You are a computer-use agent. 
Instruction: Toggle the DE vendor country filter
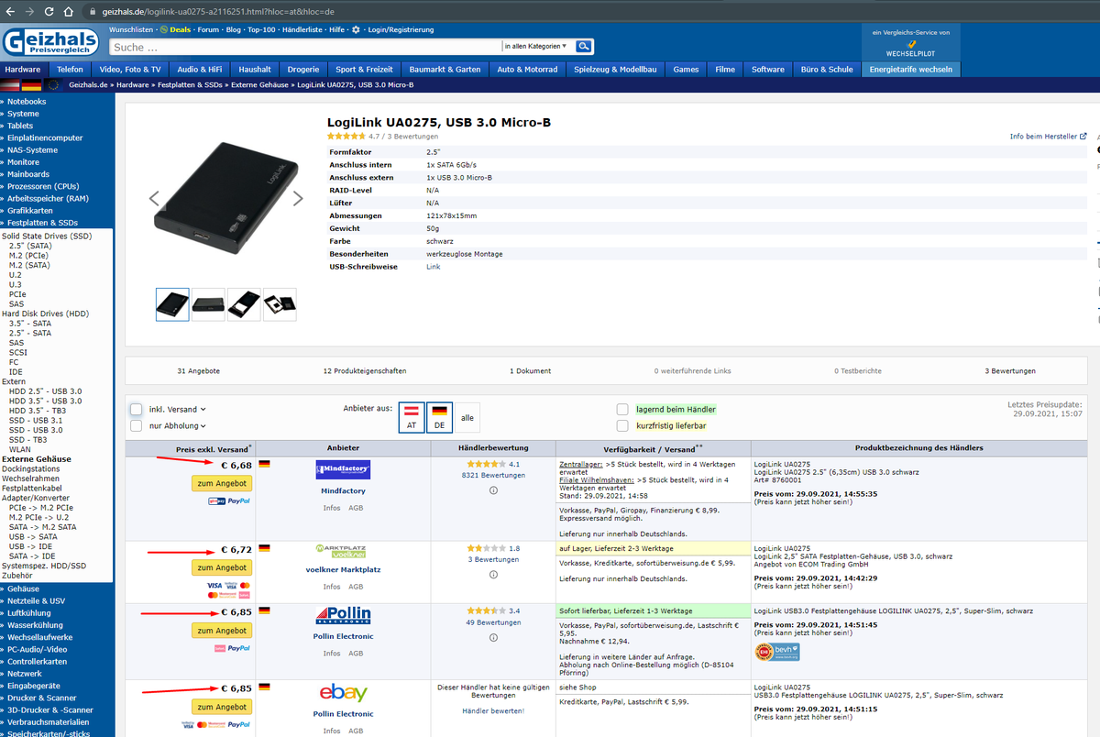tap(439, 417)
